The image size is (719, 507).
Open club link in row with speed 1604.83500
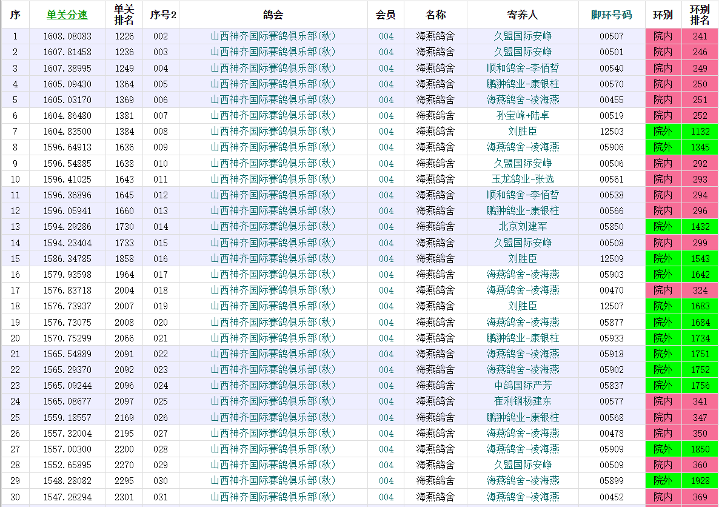(x=273, y=132)
